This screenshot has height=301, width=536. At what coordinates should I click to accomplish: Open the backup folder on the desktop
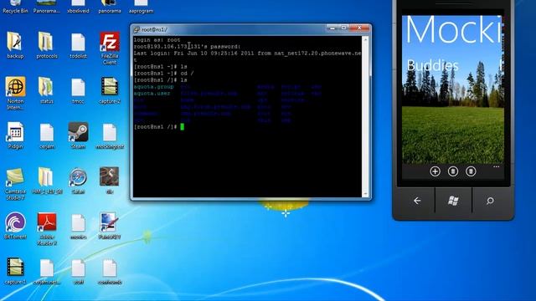click(x=15, y=45)
